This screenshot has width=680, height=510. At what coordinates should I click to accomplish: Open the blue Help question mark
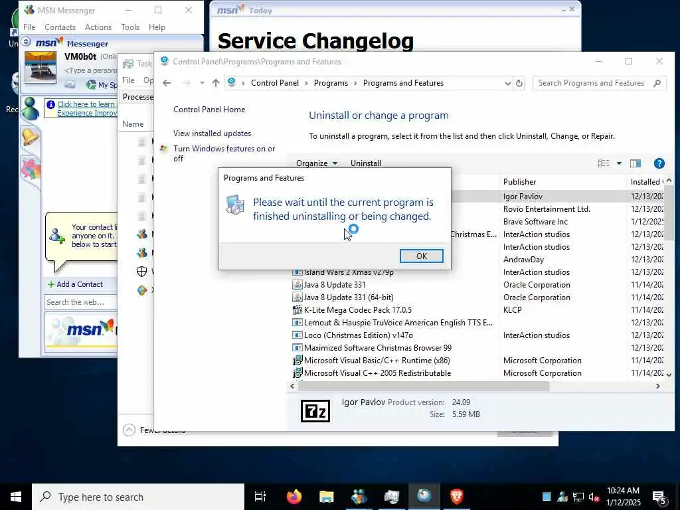pyautogui.click(x=659, y=163)
